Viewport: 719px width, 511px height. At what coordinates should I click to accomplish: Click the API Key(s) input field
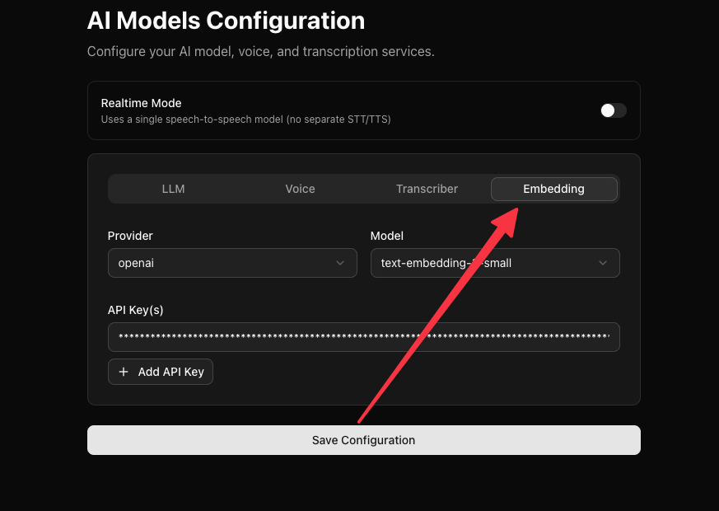coord(364,337)
